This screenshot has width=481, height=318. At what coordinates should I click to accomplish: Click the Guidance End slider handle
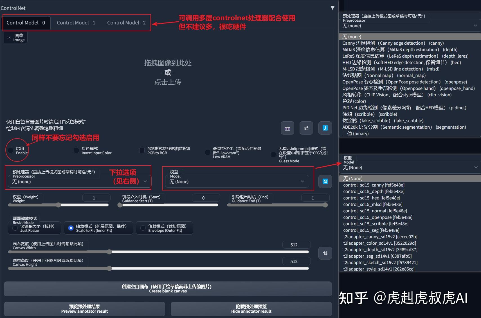tap(325, 205)
